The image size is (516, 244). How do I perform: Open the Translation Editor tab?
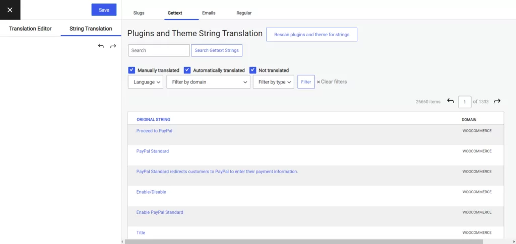click(x=30, y=29)
